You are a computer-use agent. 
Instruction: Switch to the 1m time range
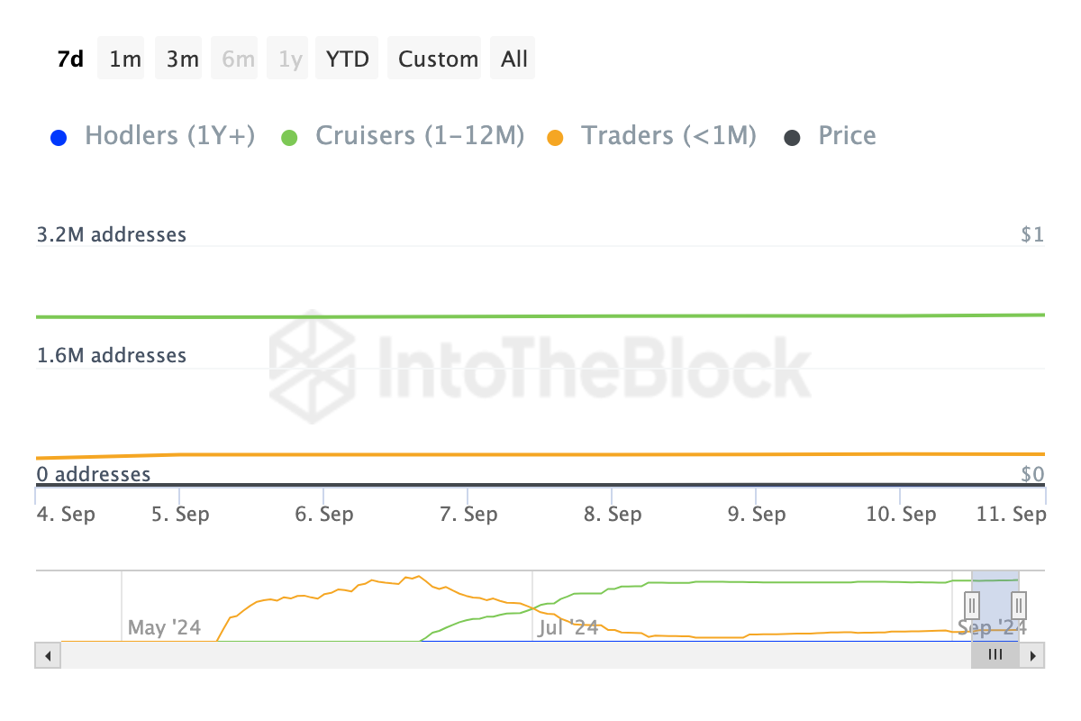pyautogui.click(x=125, y=59)
